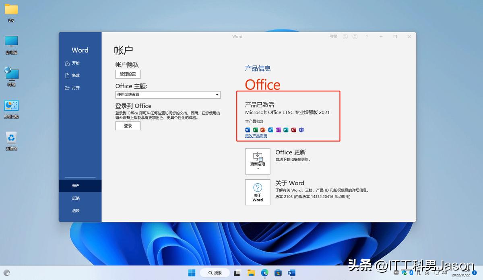The image size is (483, 280).
Task: Click the 登录 sign-in button under 登录到 Office
Action: [x=128, y=126]
